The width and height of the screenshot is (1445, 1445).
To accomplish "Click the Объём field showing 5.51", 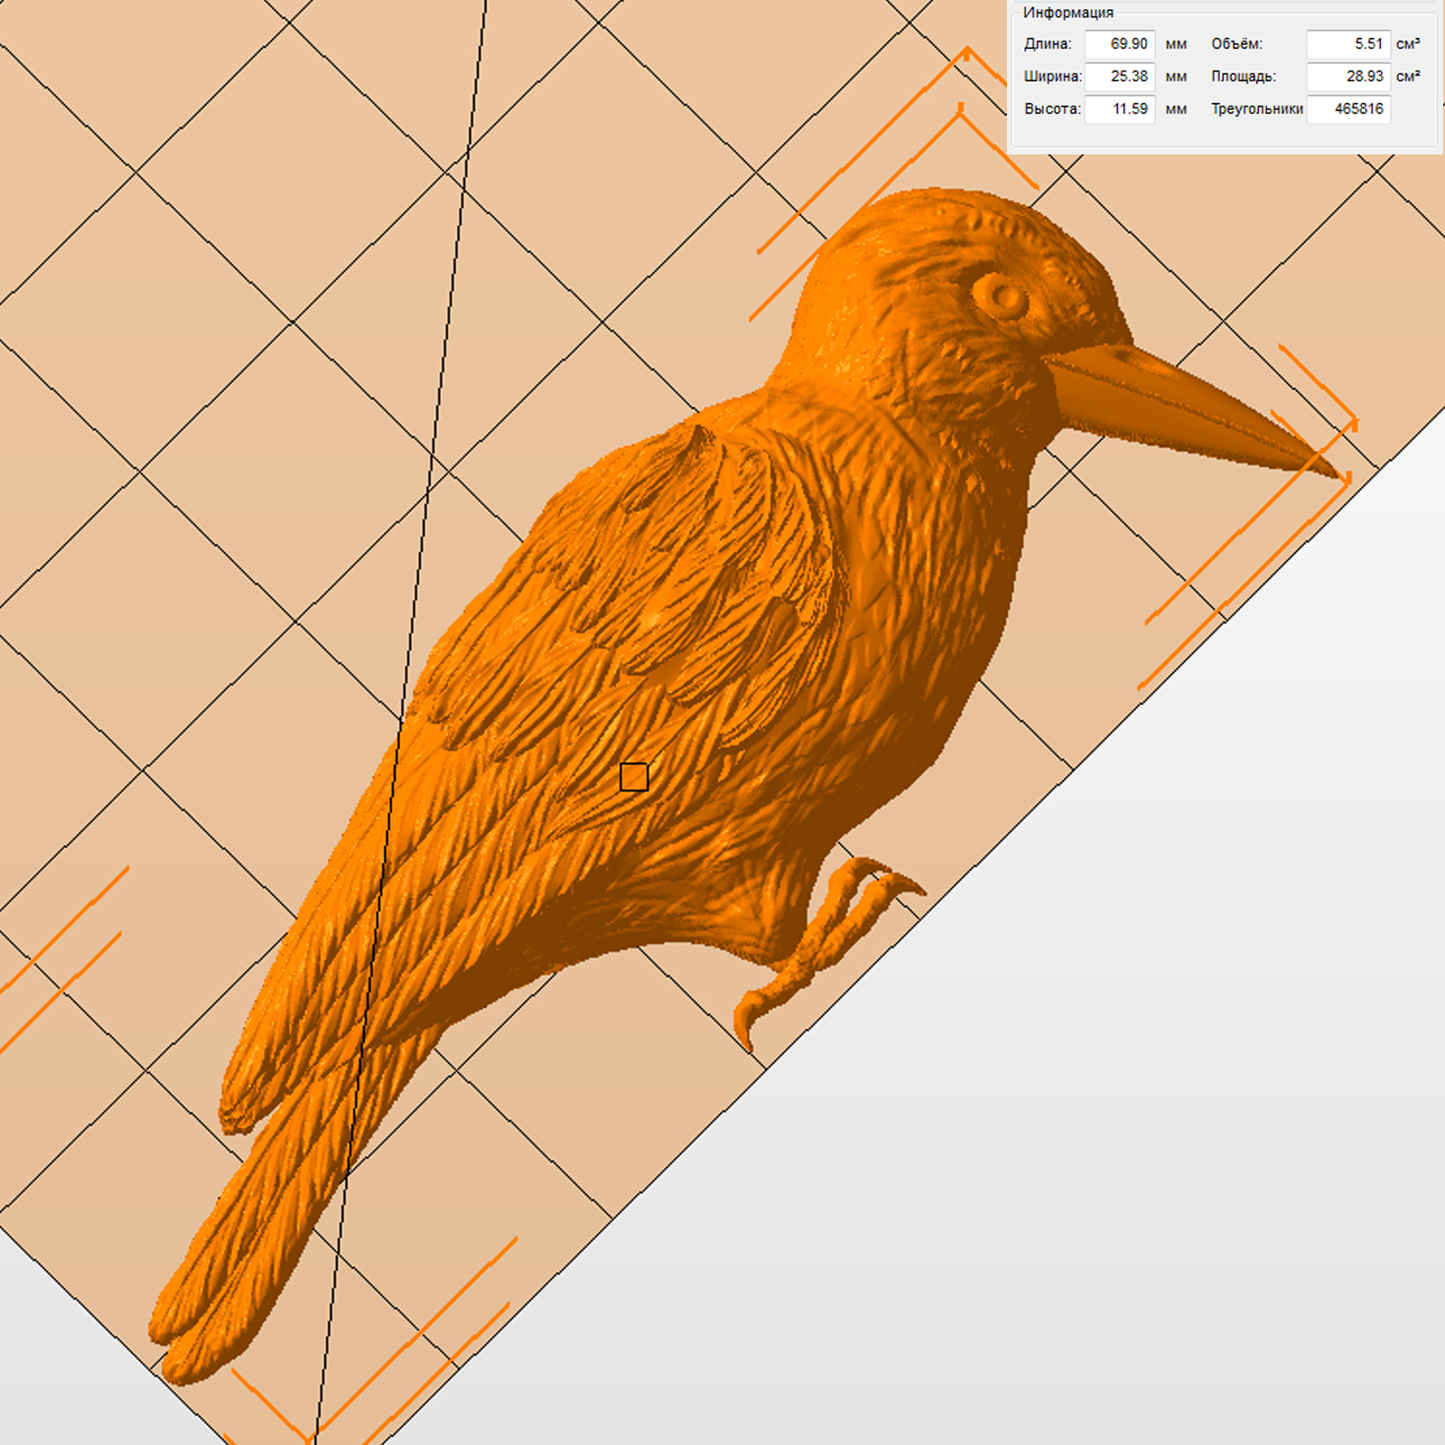I will point(1347,44).
